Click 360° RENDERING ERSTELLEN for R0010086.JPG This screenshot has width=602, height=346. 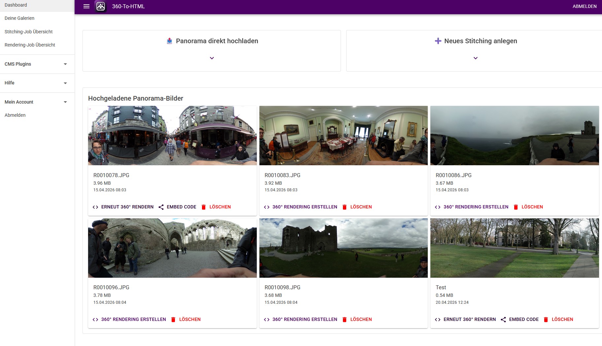point(476,207)
